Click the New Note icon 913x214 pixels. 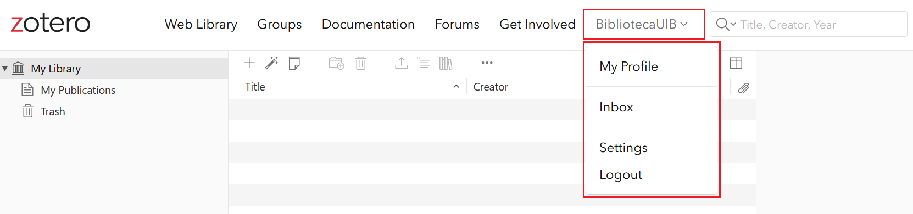[294, 63]
